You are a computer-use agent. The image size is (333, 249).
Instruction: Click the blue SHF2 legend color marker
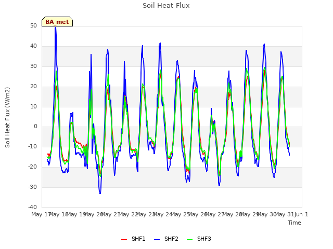pyautogui.click(x=157, y=240)
